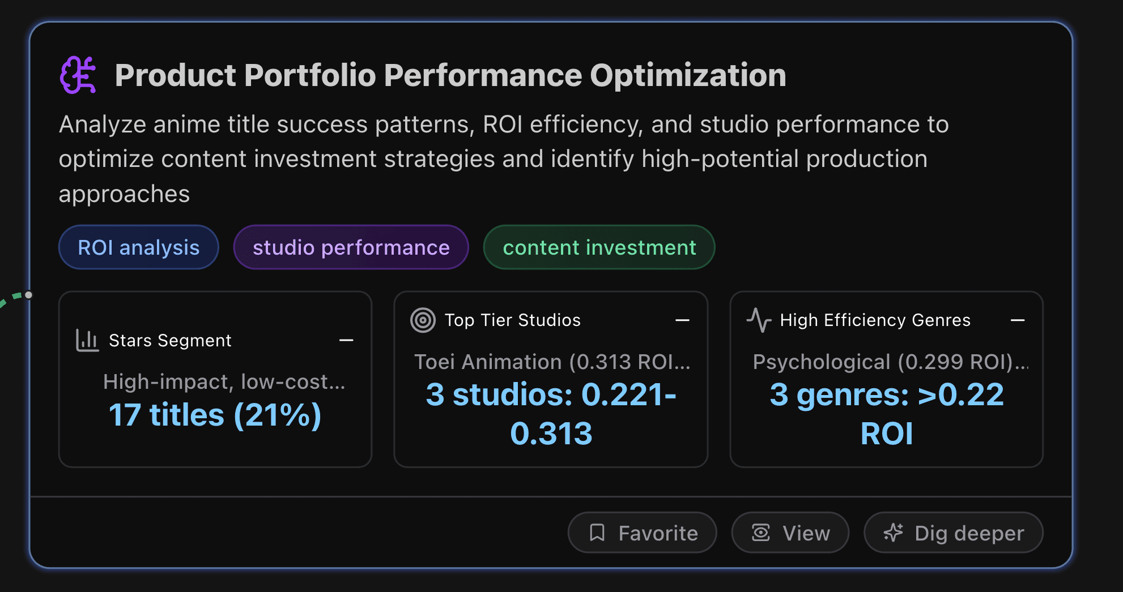Expand the Toei Animation ROI truncated text

[552, 362]
